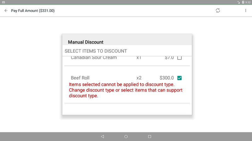Tap the 9:32 clock in status bar

point(248,3)
